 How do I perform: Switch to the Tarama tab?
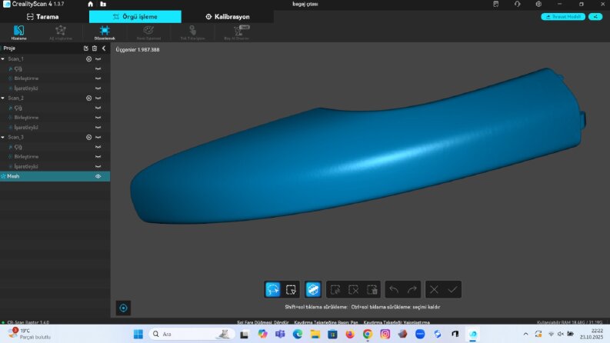coord(43,17)
